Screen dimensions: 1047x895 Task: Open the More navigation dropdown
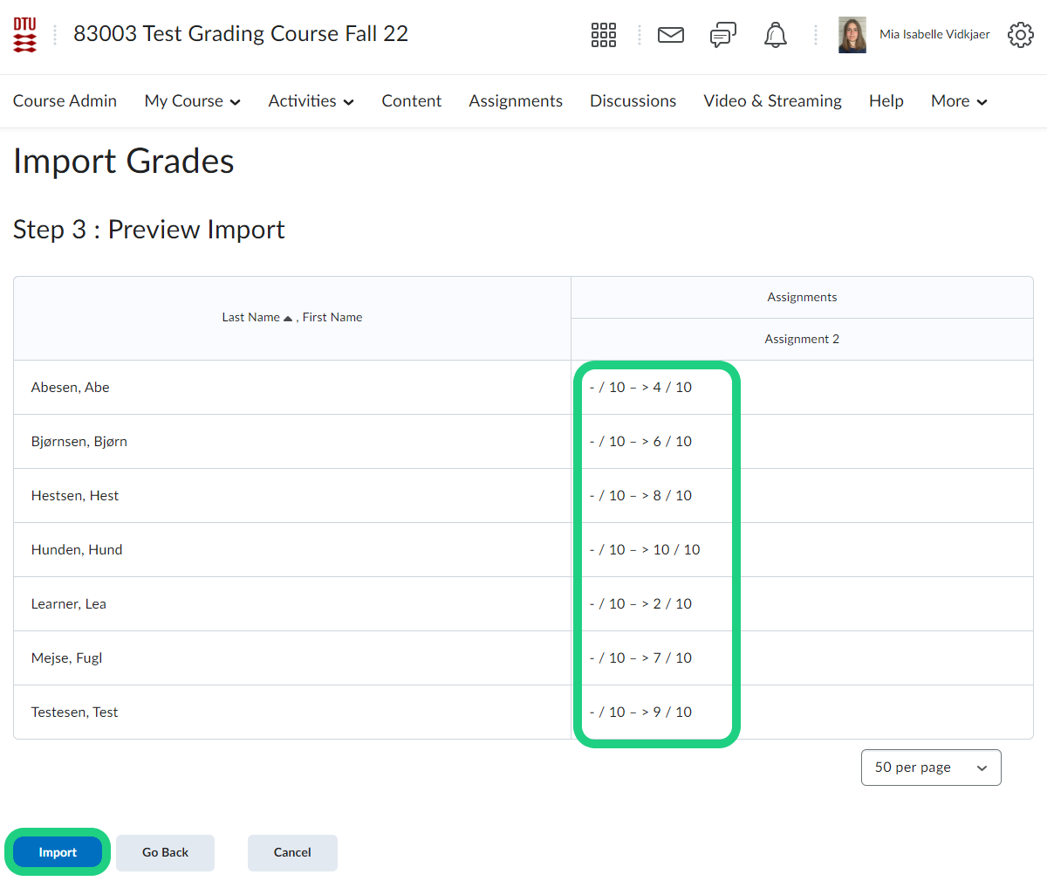click(x=958, y=101)
